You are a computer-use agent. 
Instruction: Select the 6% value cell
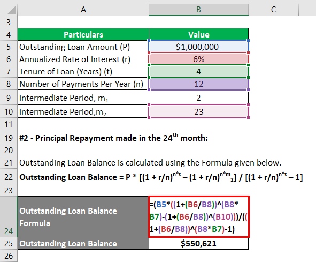click(198, 59)
